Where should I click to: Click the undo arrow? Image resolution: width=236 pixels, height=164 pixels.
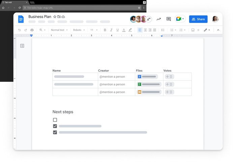point(20,30)
